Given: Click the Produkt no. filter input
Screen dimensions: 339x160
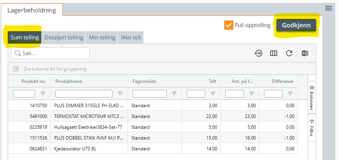Looking at the screenshot, I should [24, 94].
